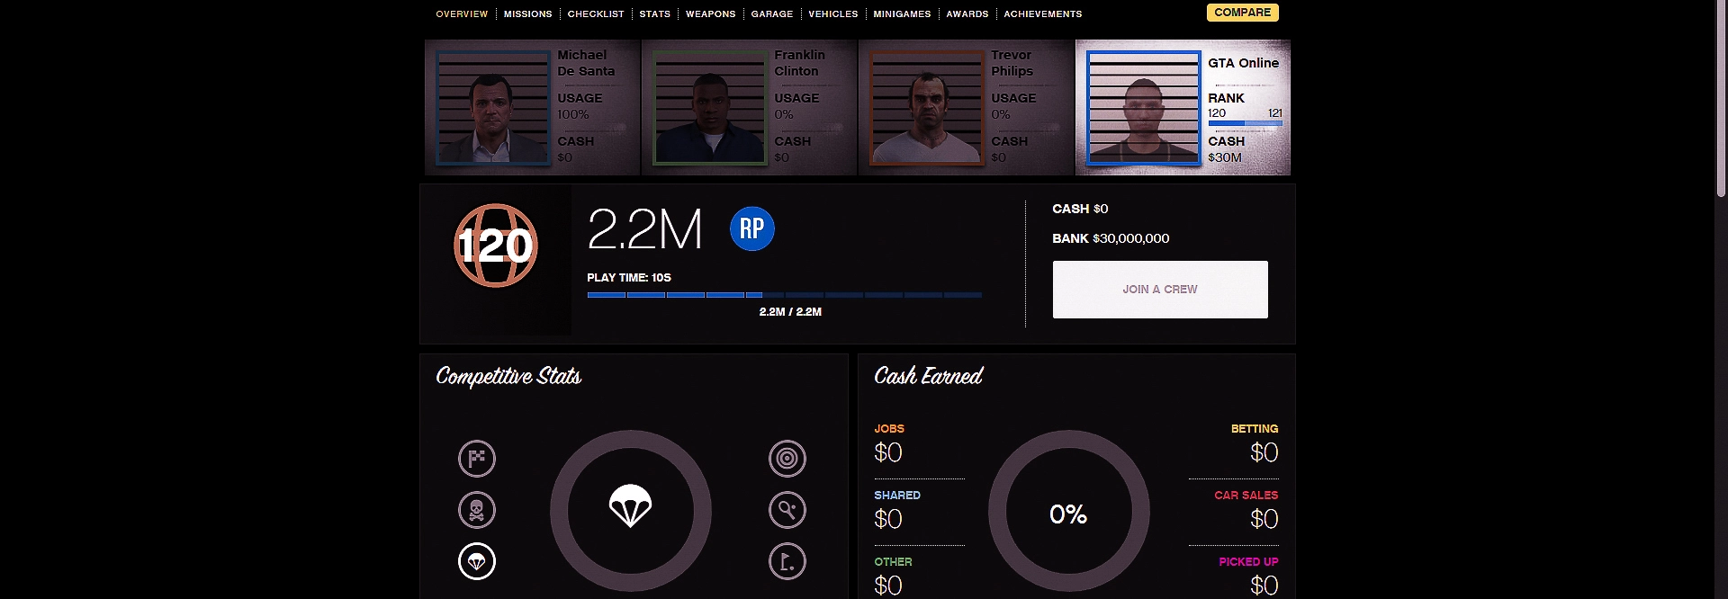Select Franklin Clinton character card
This screenshot has width=1728, height=599.
(750, 107)
